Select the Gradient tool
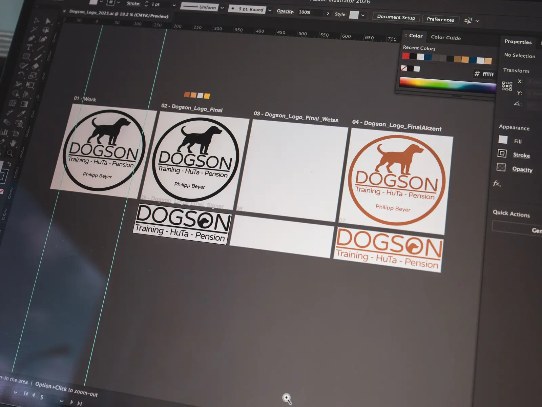The image size is (542, 407). click(x=24, y=104)
